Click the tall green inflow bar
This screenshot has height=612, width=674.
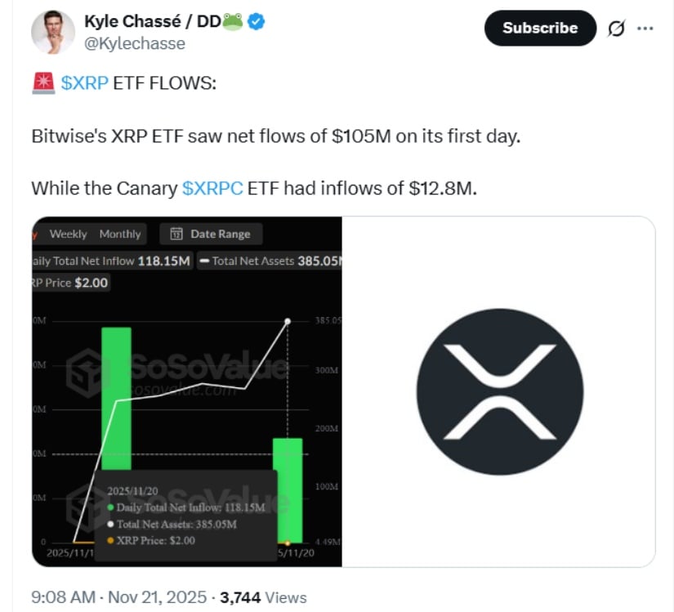[x=116, y=392]
